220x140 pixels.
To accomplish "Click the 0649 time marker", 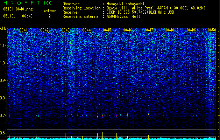I will click(x=191, y=30).
